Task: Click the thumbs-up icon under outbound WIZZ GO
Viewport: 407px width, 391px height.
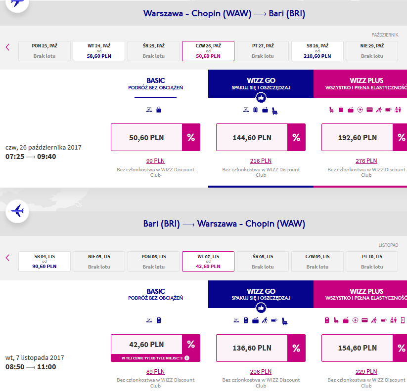Action: (261, 98)
